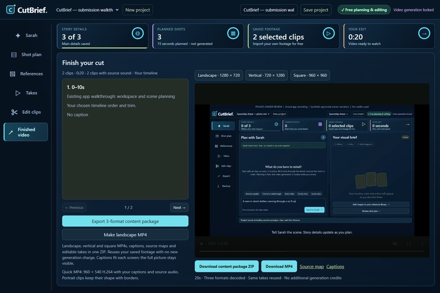Image resolution: width=440 pixels, height=293 pixels.
Task: Open the Story Details circle icon
Action: (x=138, y=33)
